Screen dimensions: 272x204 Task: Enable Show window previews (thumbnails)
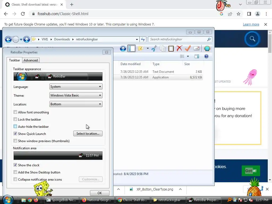pos(15,141)
